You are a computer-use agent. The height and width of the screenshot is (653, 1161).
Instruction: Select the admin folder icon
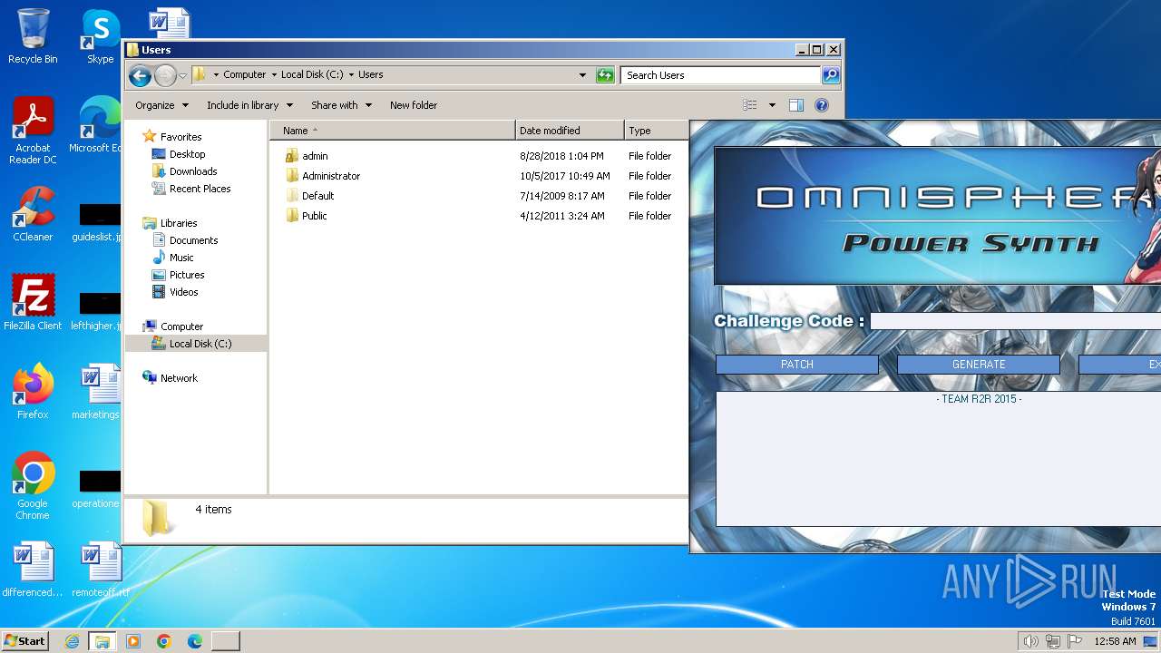point(291,156)
